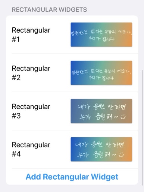This screenshot has height=192, width=144.
Task: Tap the "#4" number text
Action: click(x=16, y=154)
